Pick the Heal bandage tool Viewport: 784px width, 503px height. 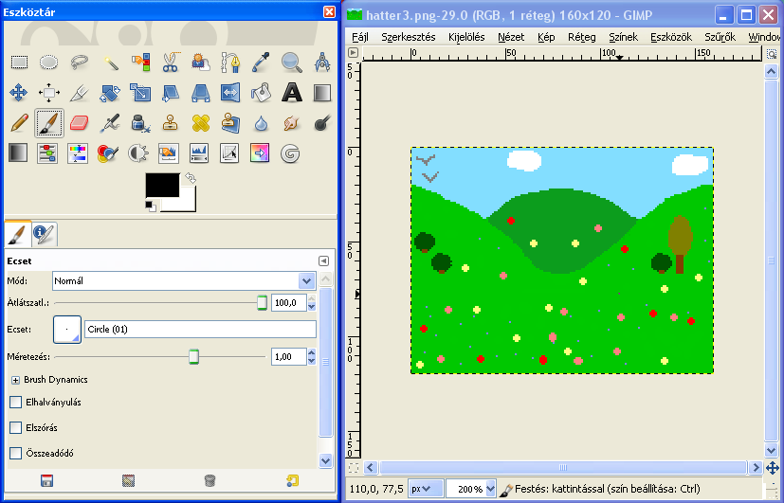[x=200, y=123]
